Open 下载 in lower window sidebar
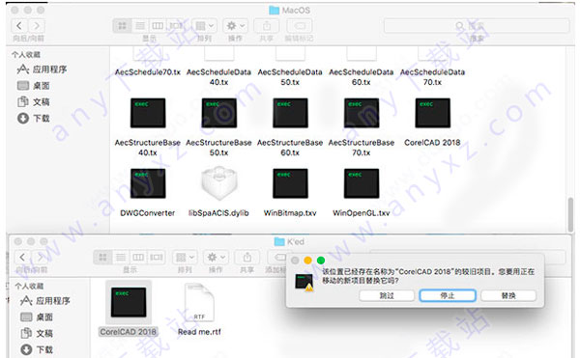 (x=37, y=349)
